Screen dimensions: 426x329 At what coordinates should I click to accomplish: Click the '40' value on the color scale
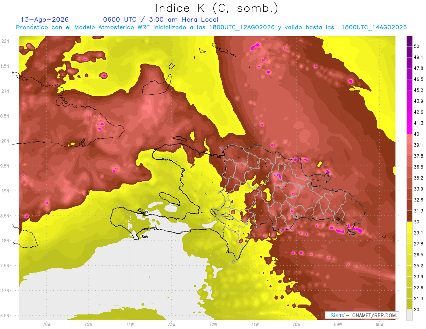[x=417, y=134]
